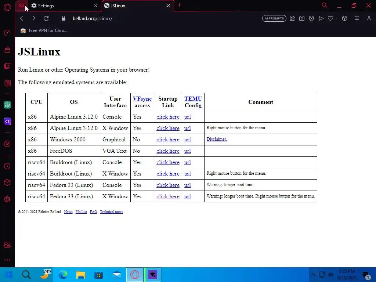This screenshot has height=282, width=376.
Task: Click 'click here' for Fedora 33 Console
Action: click(168, 185)
